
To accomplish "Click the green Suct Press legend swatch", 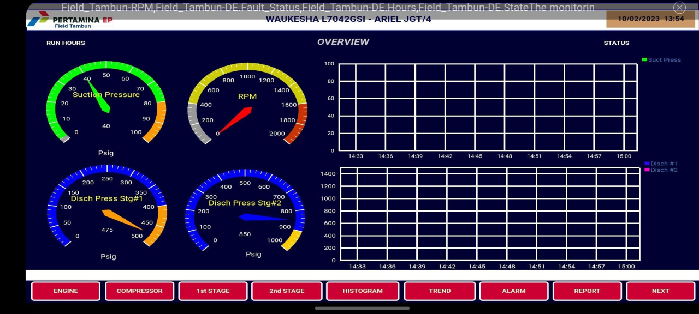I will (x=644, y=60).
